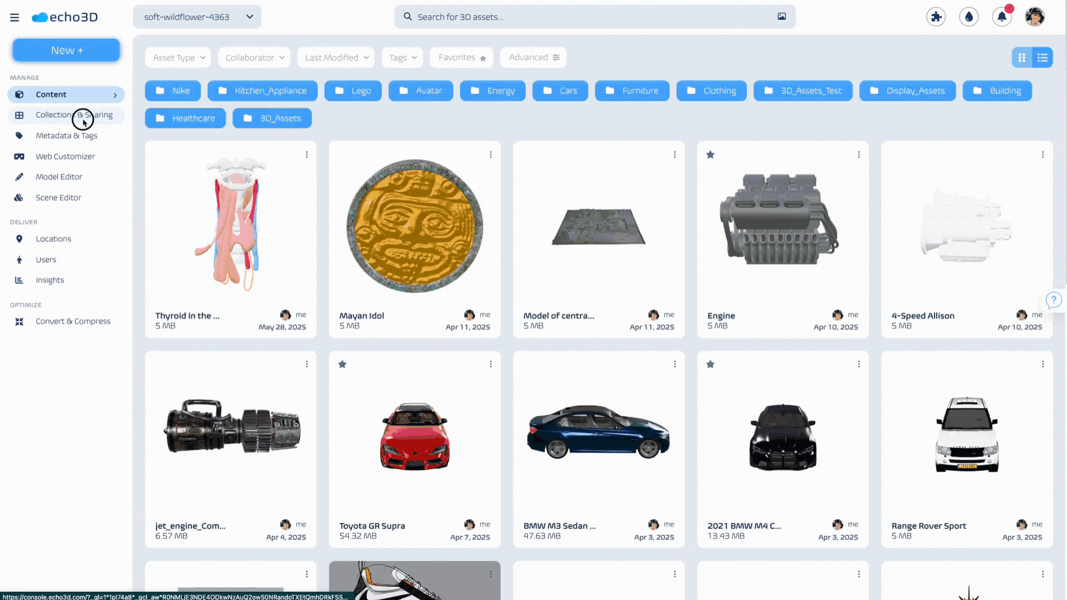Image resolution: width=1067 pixels, height=600 pixels.
Task: Open notifications bell
Action: pyautogui.click(x=1002, y=17)
